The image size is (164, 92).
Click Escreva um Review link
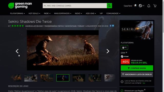[34, 26]
